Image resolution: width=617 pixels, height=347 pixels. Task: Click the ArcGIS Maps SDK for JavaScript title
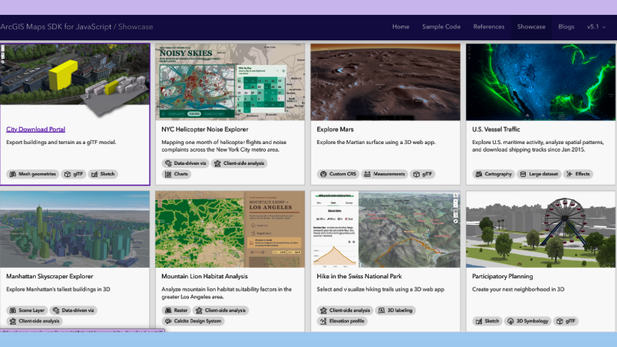(56, 27)
